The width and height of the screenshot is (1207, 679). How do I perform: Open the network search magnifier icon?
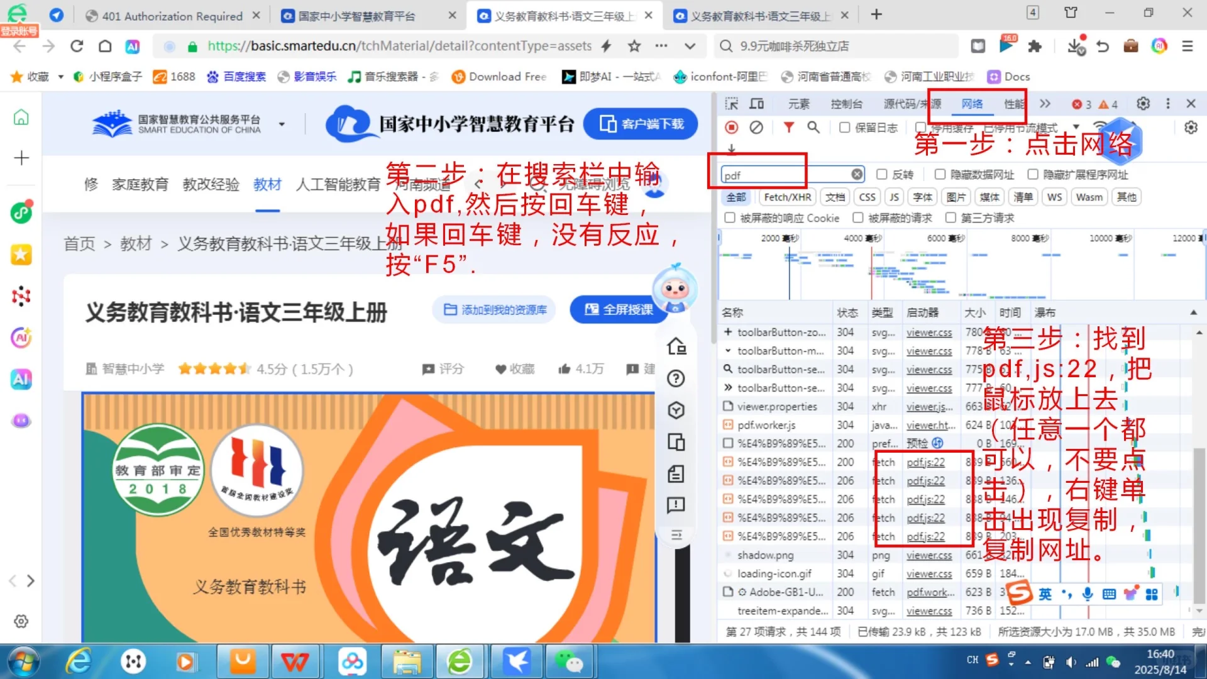click(813, 128)
